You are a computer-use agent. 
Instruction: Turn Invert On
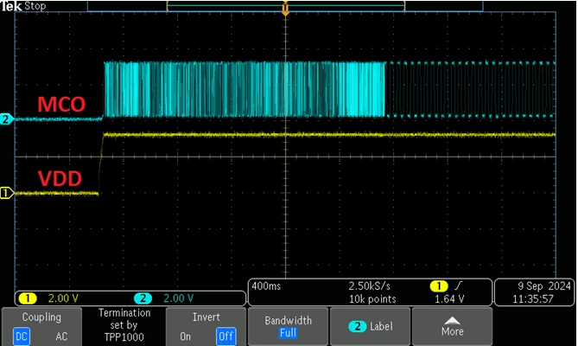click(186, 336)
